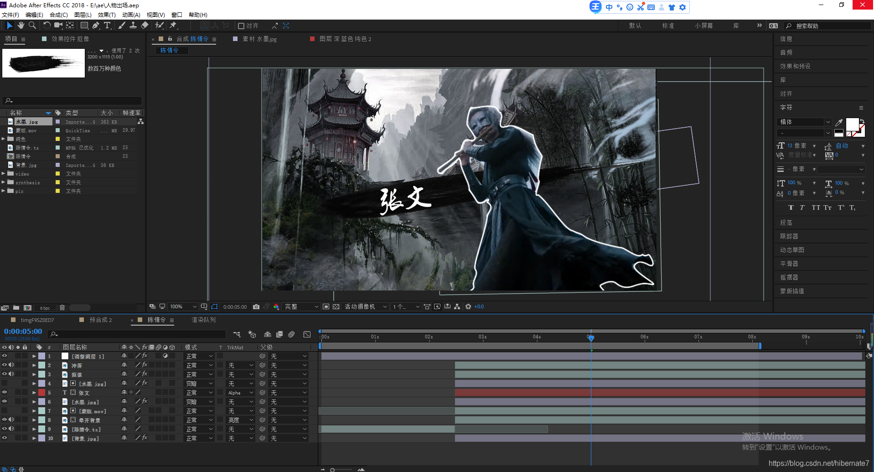Screen dimensions: 874x472
Task: Expand layer 1 调整图层 1 properties triangle
Action: [34, 357]
